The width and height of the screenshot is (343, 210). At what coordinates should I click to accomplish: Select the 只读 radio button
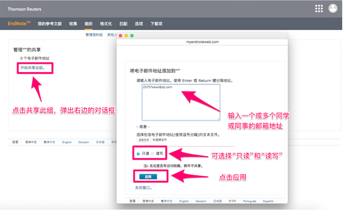click(138, 154)
